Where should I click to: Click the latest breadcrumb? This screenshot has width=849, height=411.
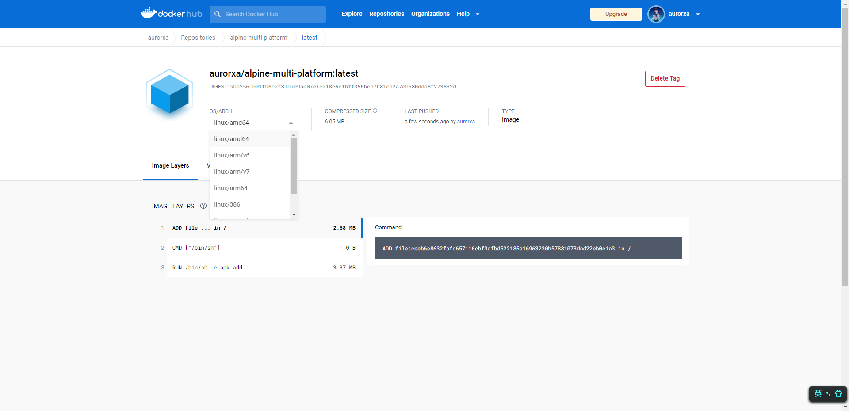[310, 38]
